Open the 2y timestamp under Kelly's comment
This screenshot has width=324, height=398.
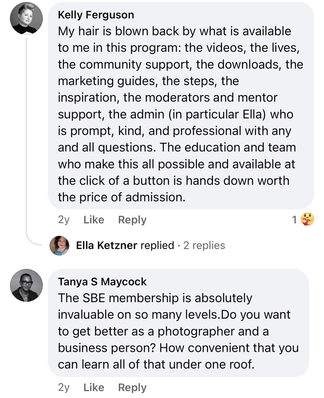(64, 220)
